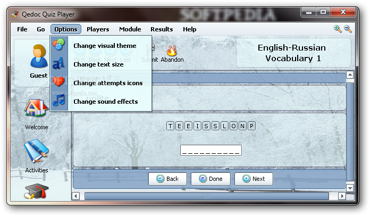Click letter tile T
Image resolution: width=370 pixels, height=216 pixels.
pyautogui.click(x=170, y=126)
